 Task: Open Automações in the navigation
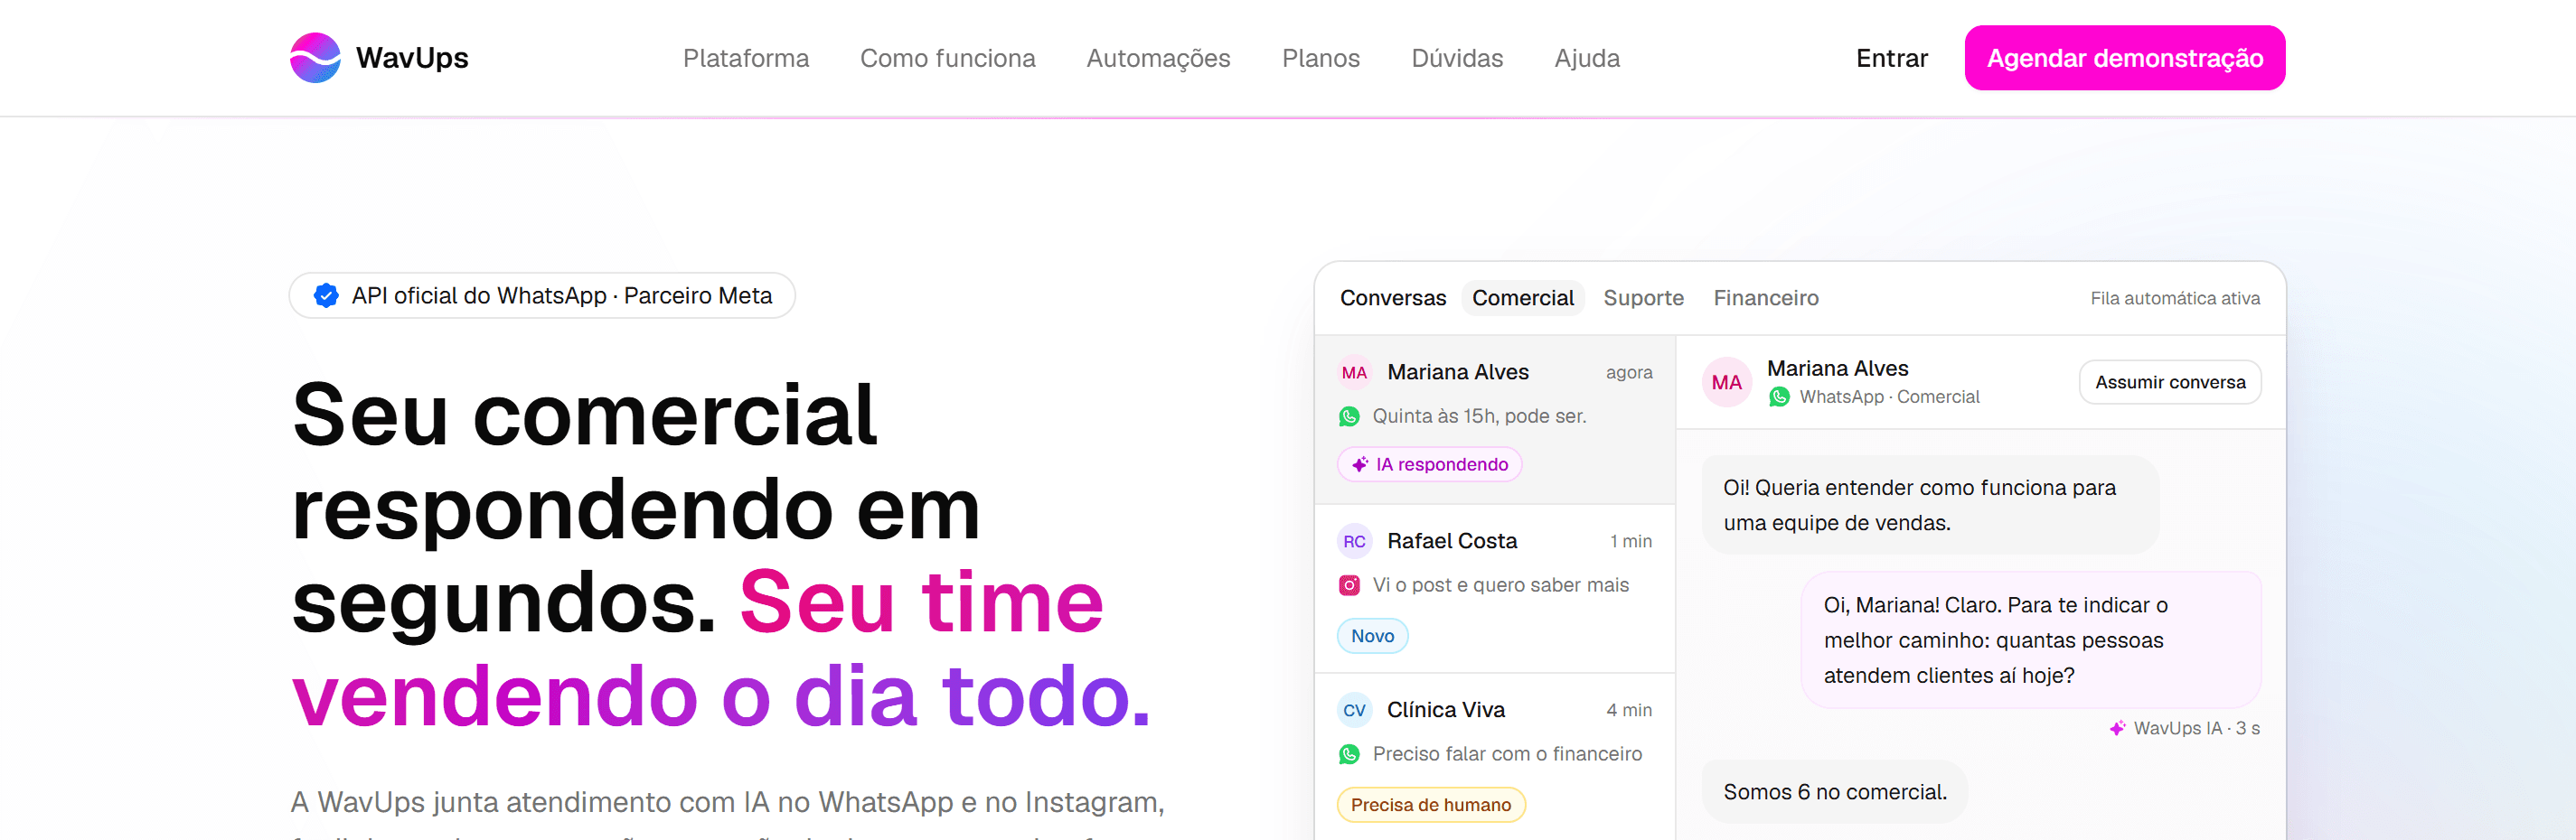(x=1158, y=58)
